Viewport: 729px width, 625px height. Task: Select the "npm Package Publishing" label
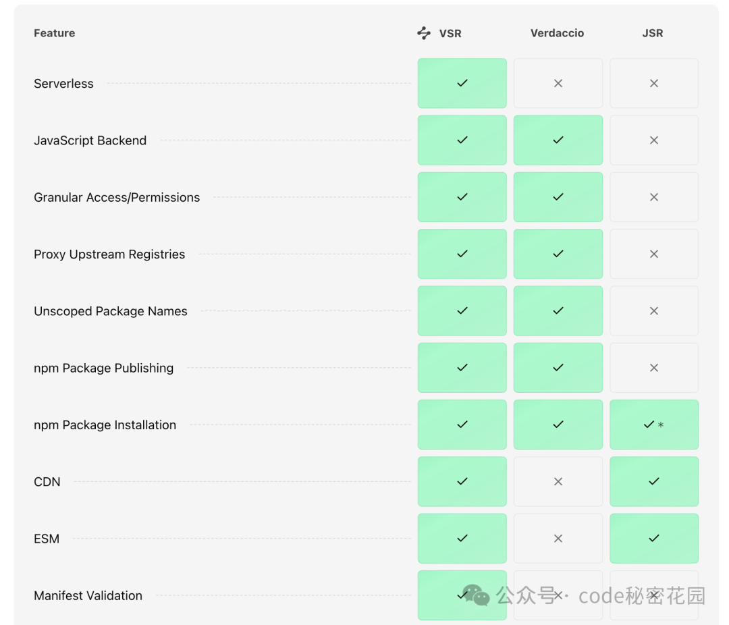pos(104,368)
